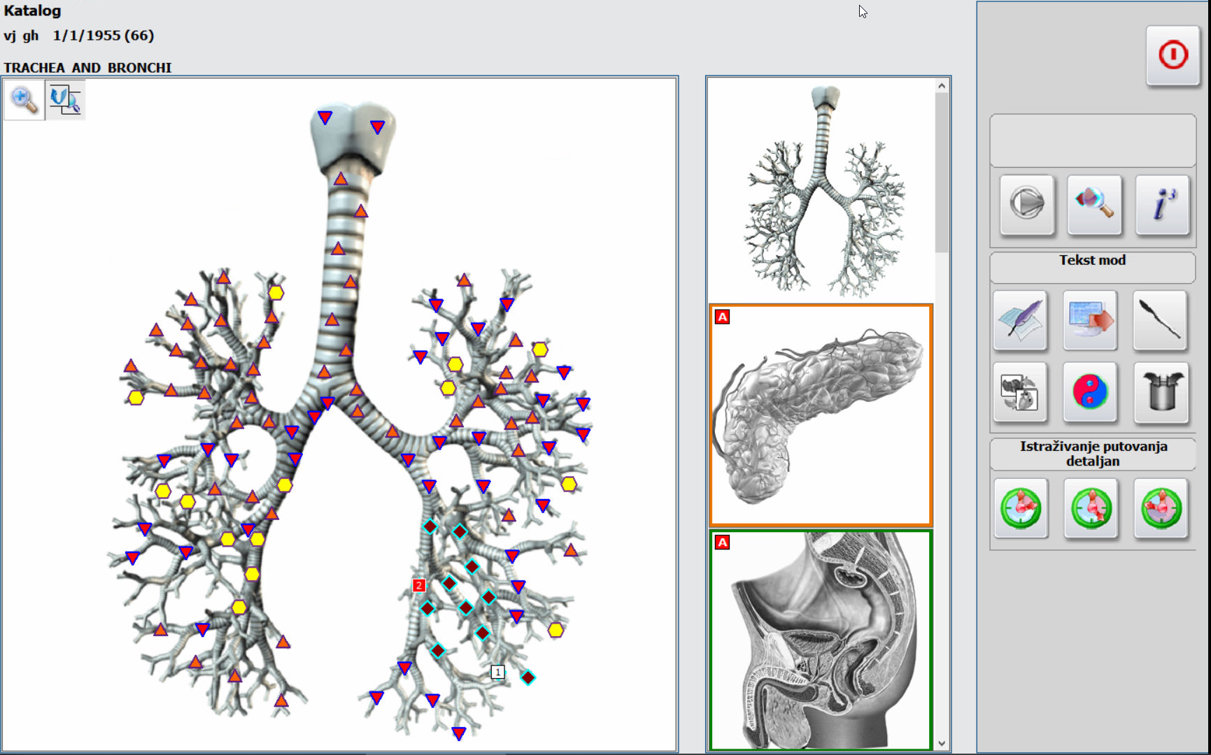Screen dimensions: 1211x755
Task: Click the i³ information icon
Action: tap(1163, 206)
